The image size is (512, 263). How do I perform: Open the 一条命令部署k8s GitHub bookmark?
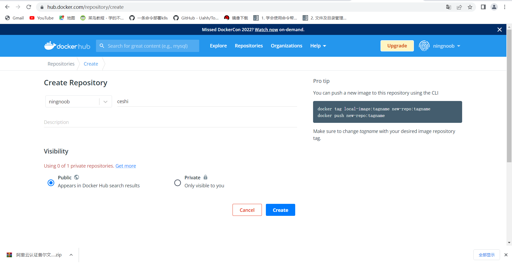click(149, 18)
